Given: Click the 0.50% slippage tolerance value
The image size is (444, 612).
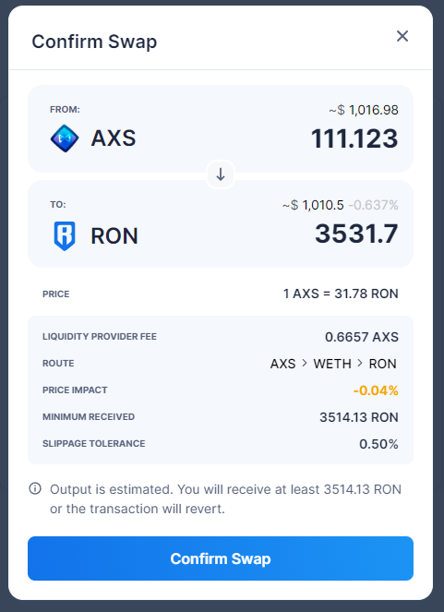Looking at the screenshot, I should coord(378,444).
